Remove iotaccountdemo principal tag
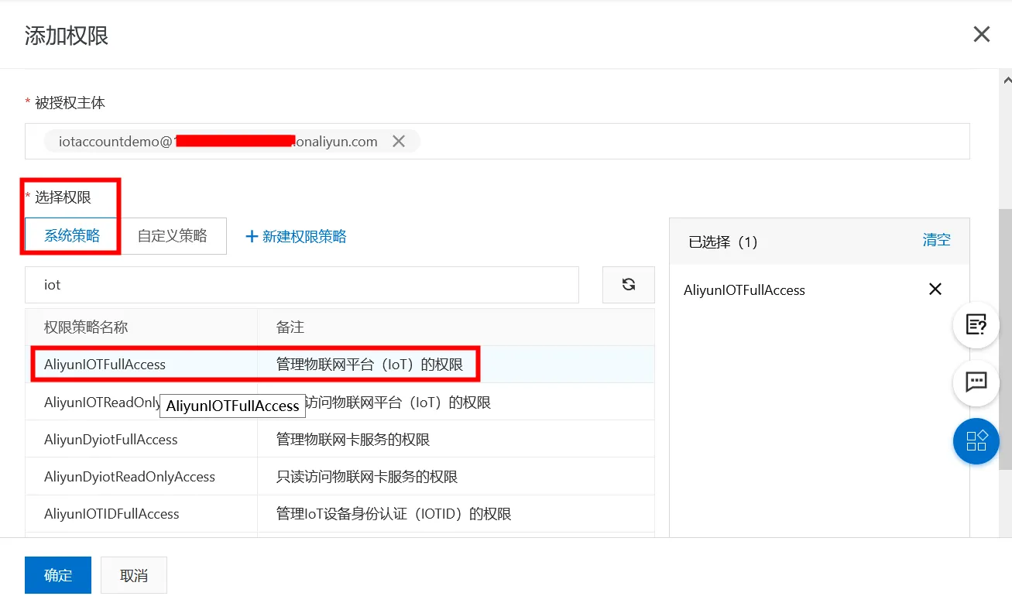 [399, 142]
